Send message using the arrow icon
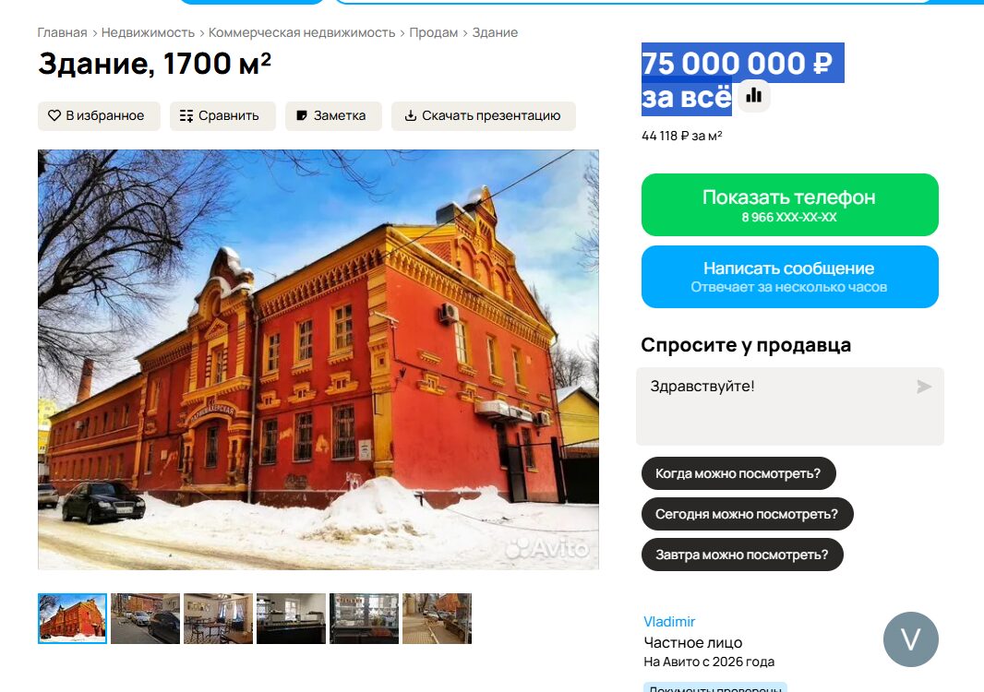This screenshot has width=984, height=692. click(x=923, y=387)
